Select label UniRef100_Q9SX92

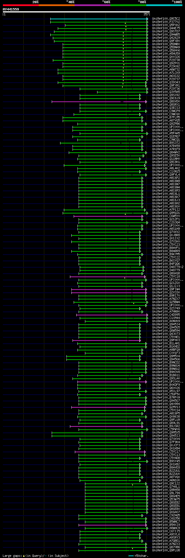pos(166,95)
